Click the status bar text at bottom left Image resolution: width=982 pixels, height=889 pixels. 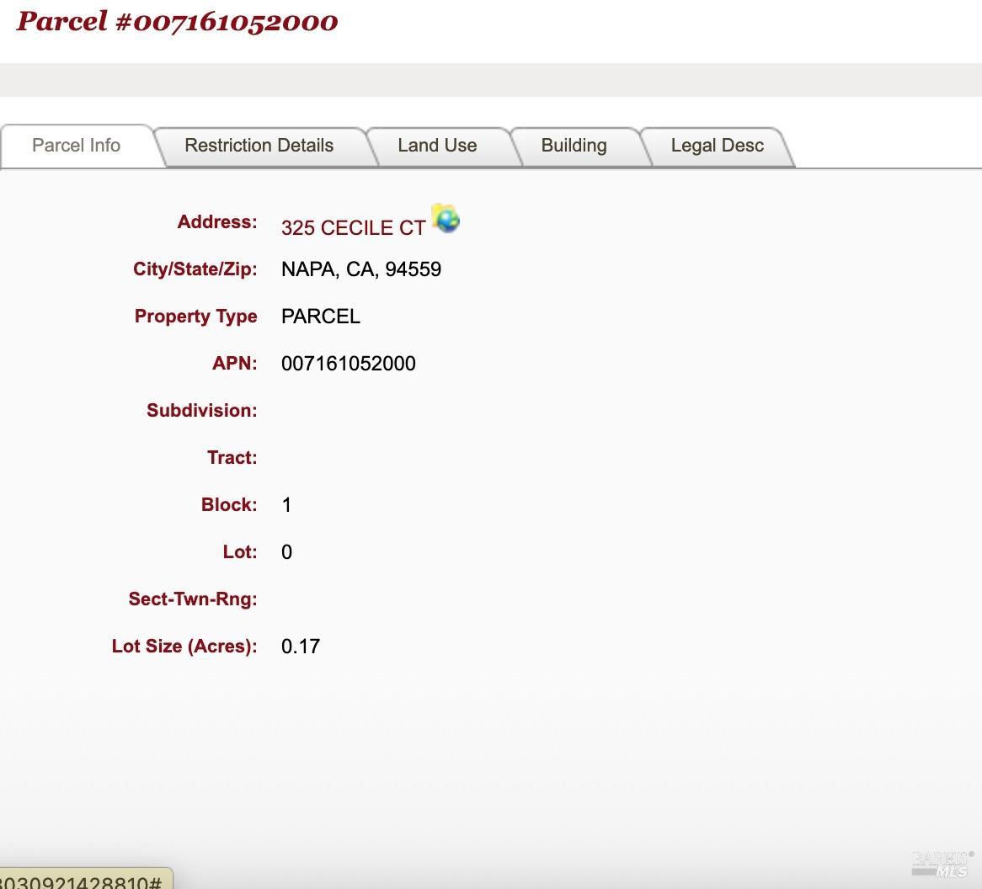(x=82, y=881)
